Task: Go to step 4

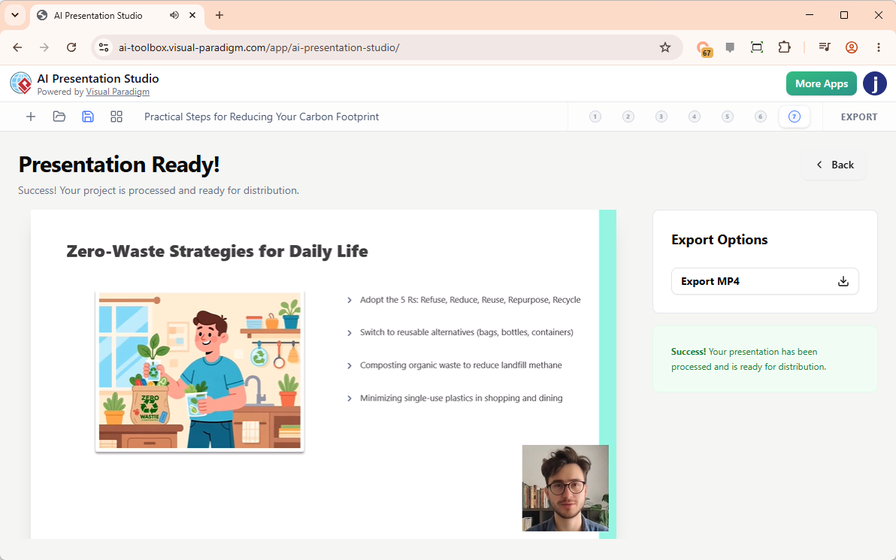Action: pyautogui.click(x=695, y=117)
